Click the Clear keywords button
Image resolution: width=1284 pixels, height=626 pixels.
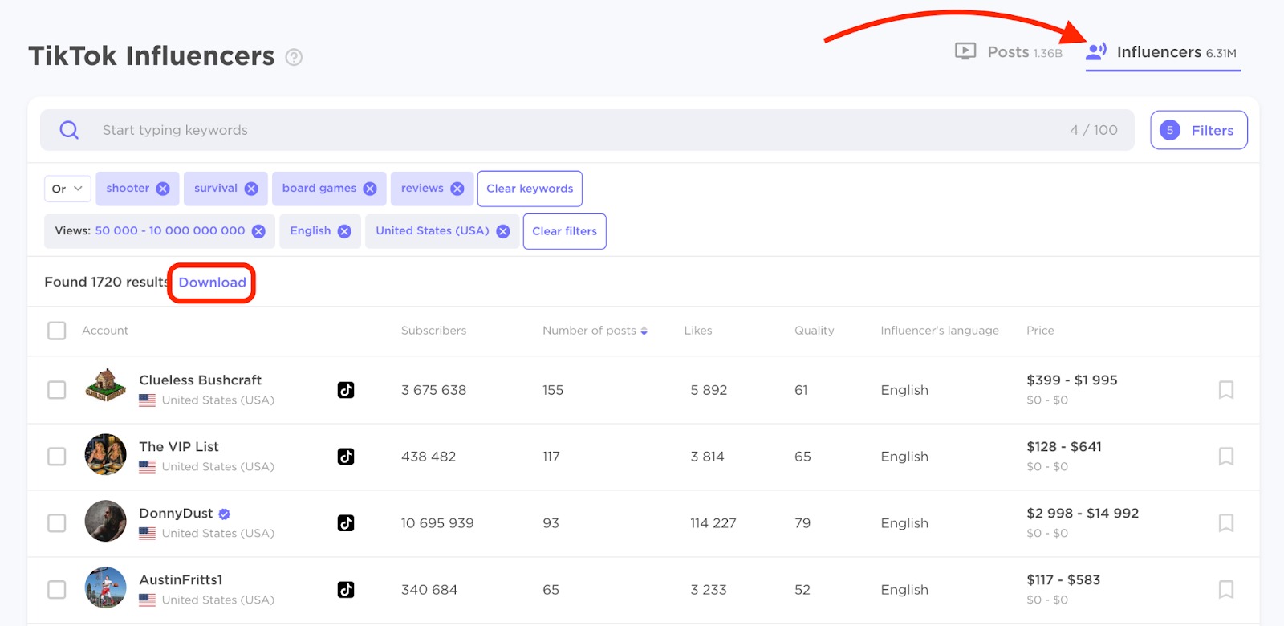coord(530,189)
